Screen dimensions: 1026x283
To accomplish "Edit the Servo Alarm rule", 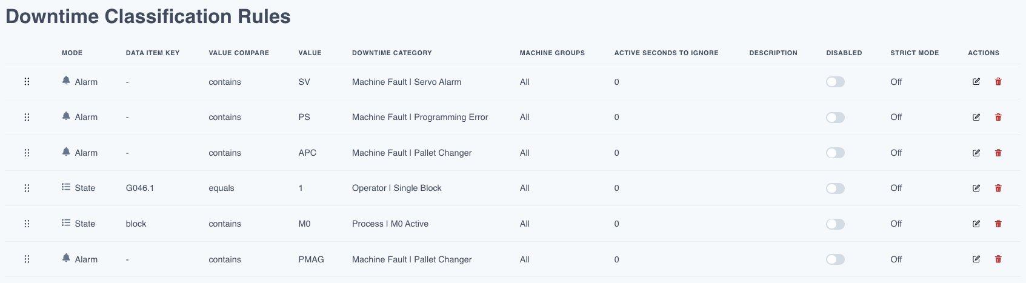I will point(976,81).
